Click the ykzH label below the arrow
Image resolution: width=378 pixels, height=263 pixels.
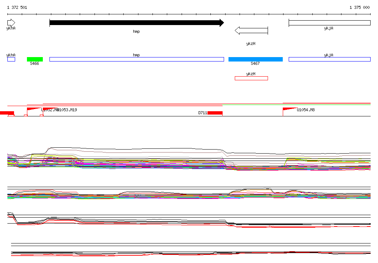[x=251, y=43]
